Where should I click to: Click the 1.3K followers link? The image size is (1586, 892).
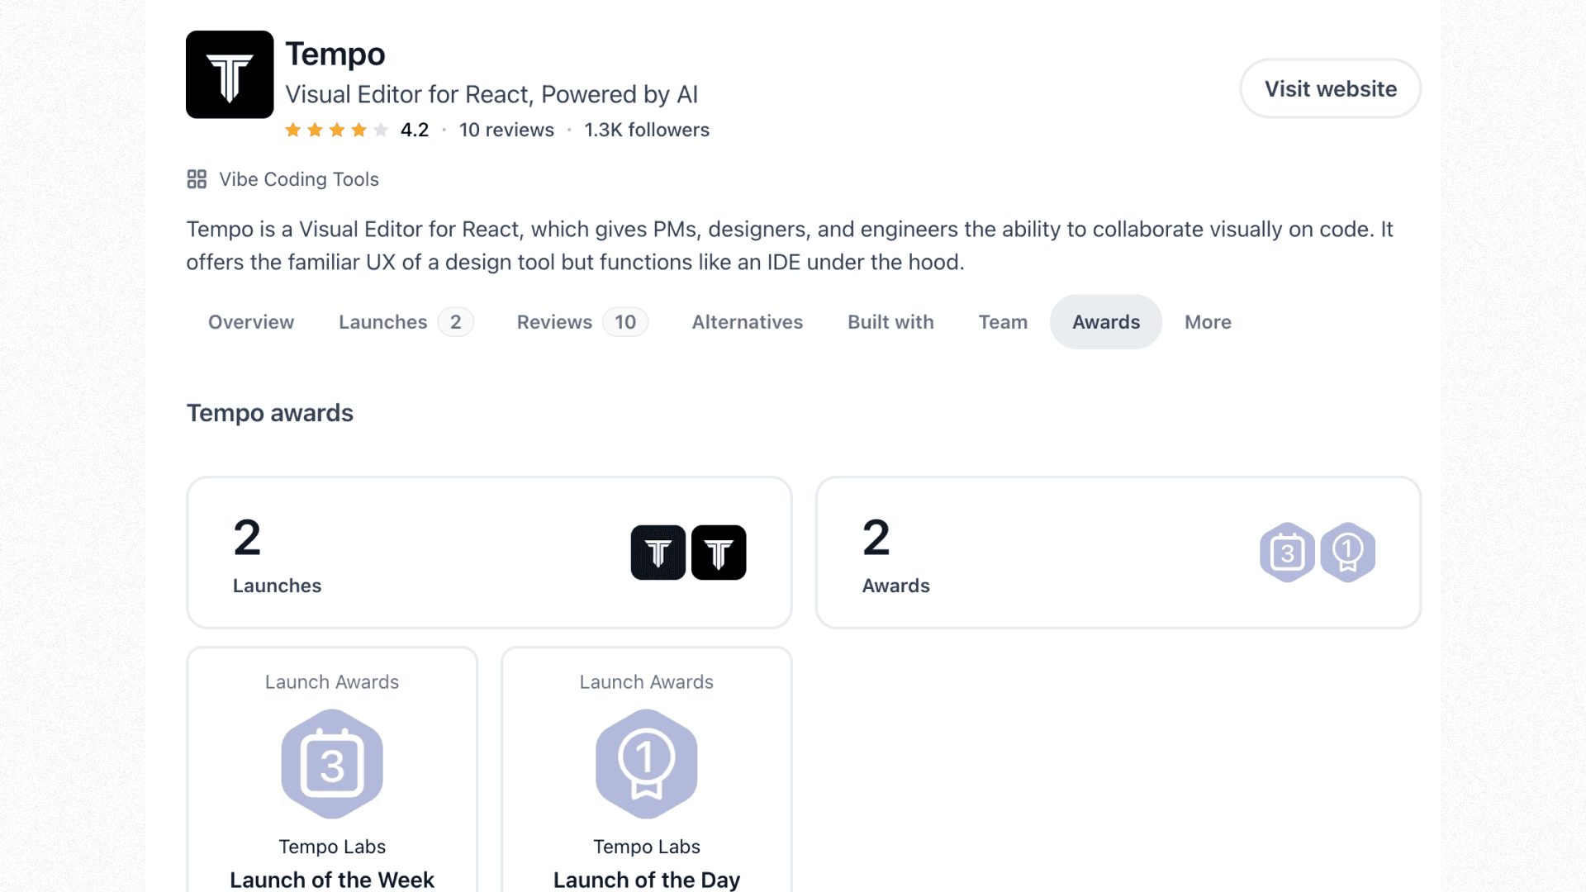coord(647,130)
